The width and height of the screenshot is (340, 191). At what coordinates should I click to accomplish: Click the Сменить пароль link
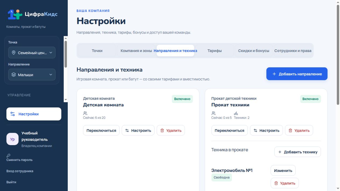19,160
